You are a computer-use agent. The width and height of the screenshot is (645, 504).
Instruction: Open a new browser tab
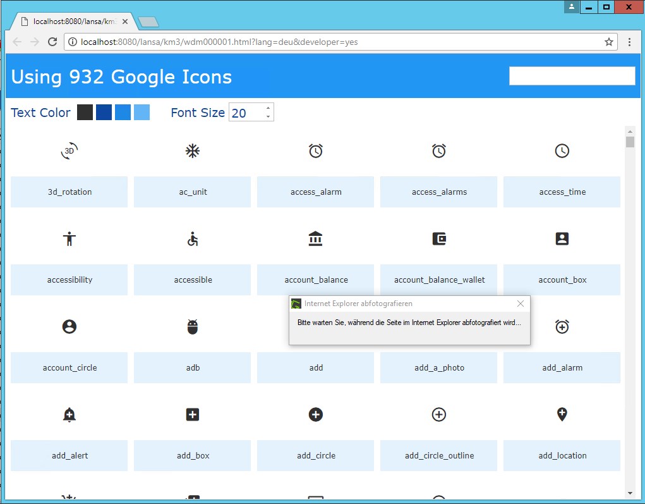[148, 22]
